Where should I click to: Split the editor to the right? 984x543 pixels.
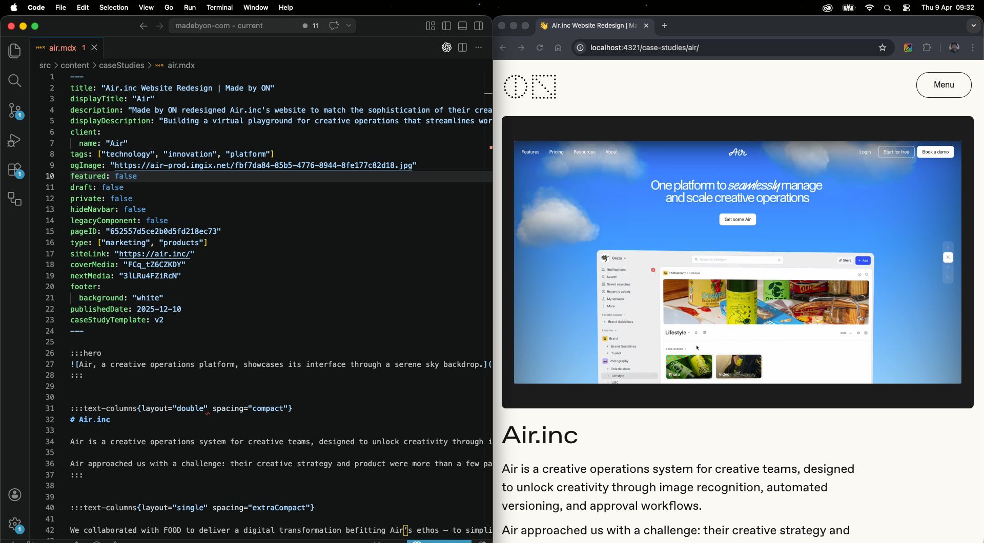point(462,47)
